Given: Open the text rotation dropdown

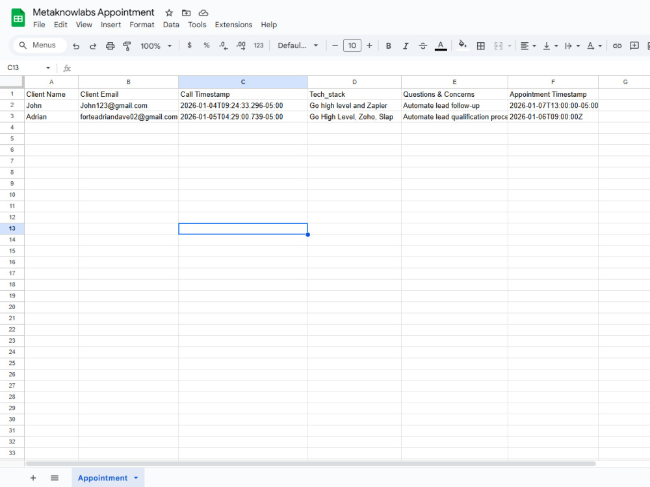Looking at the screenshot, I should click(594, 45).
